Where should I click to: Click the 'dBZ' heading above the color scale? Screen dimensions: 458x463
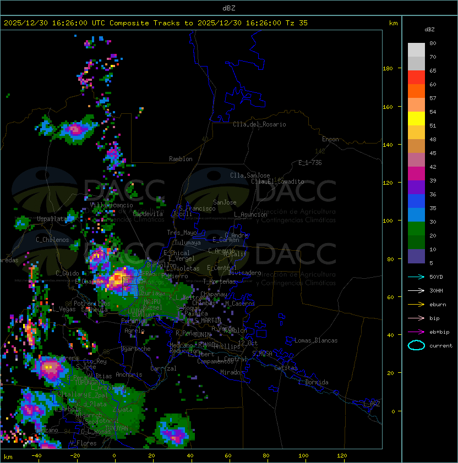[x=429, y=30]
